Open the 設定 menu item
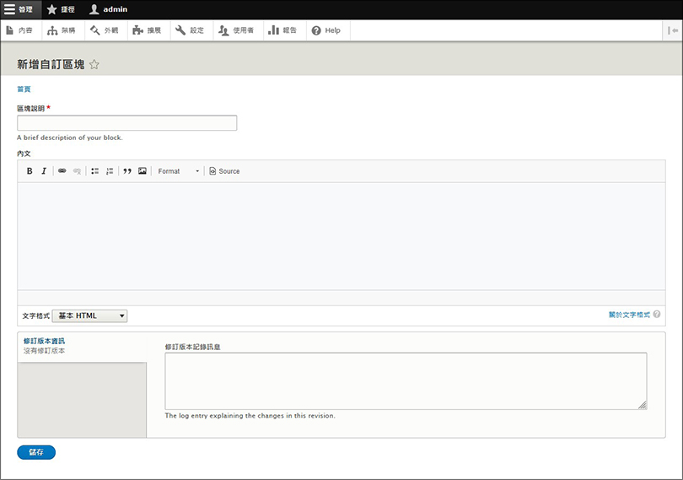Screen dimensions: 683x480 [189, 30]
